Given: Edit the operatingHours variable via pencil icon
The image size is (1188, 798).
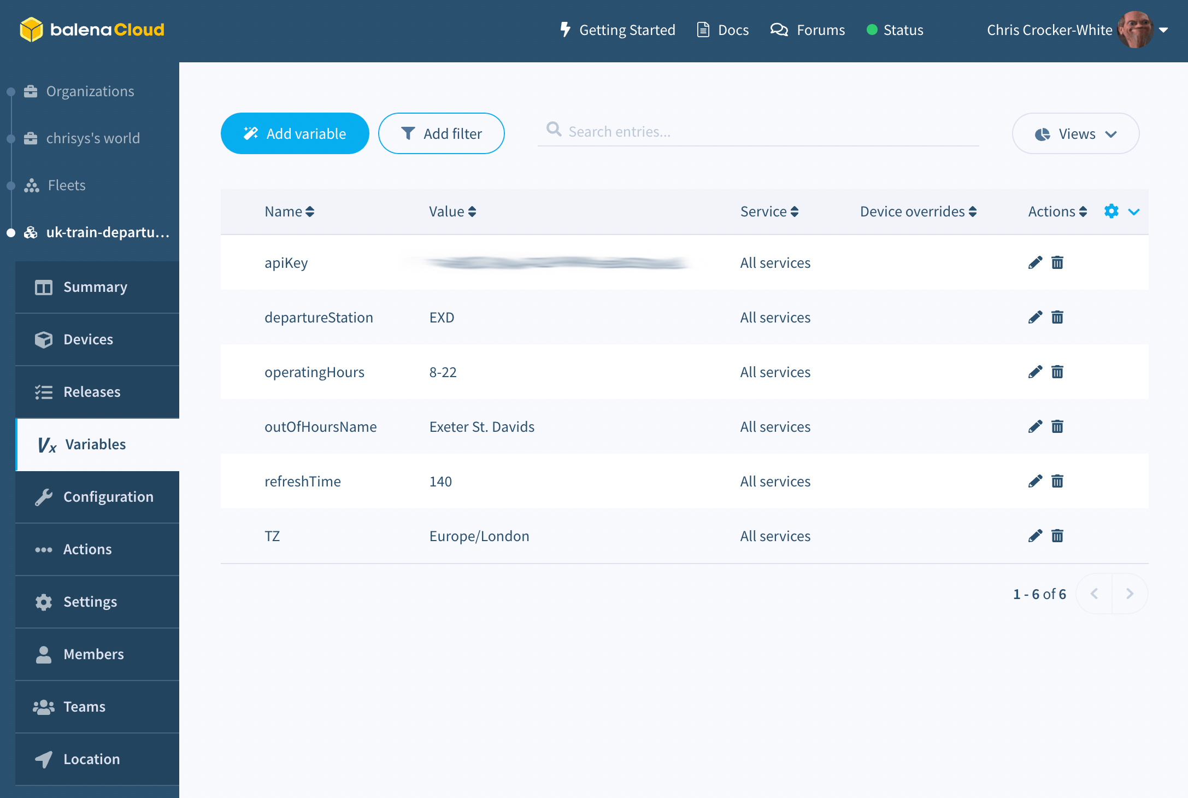Looking at the screenshot, I should [1034, 372].
